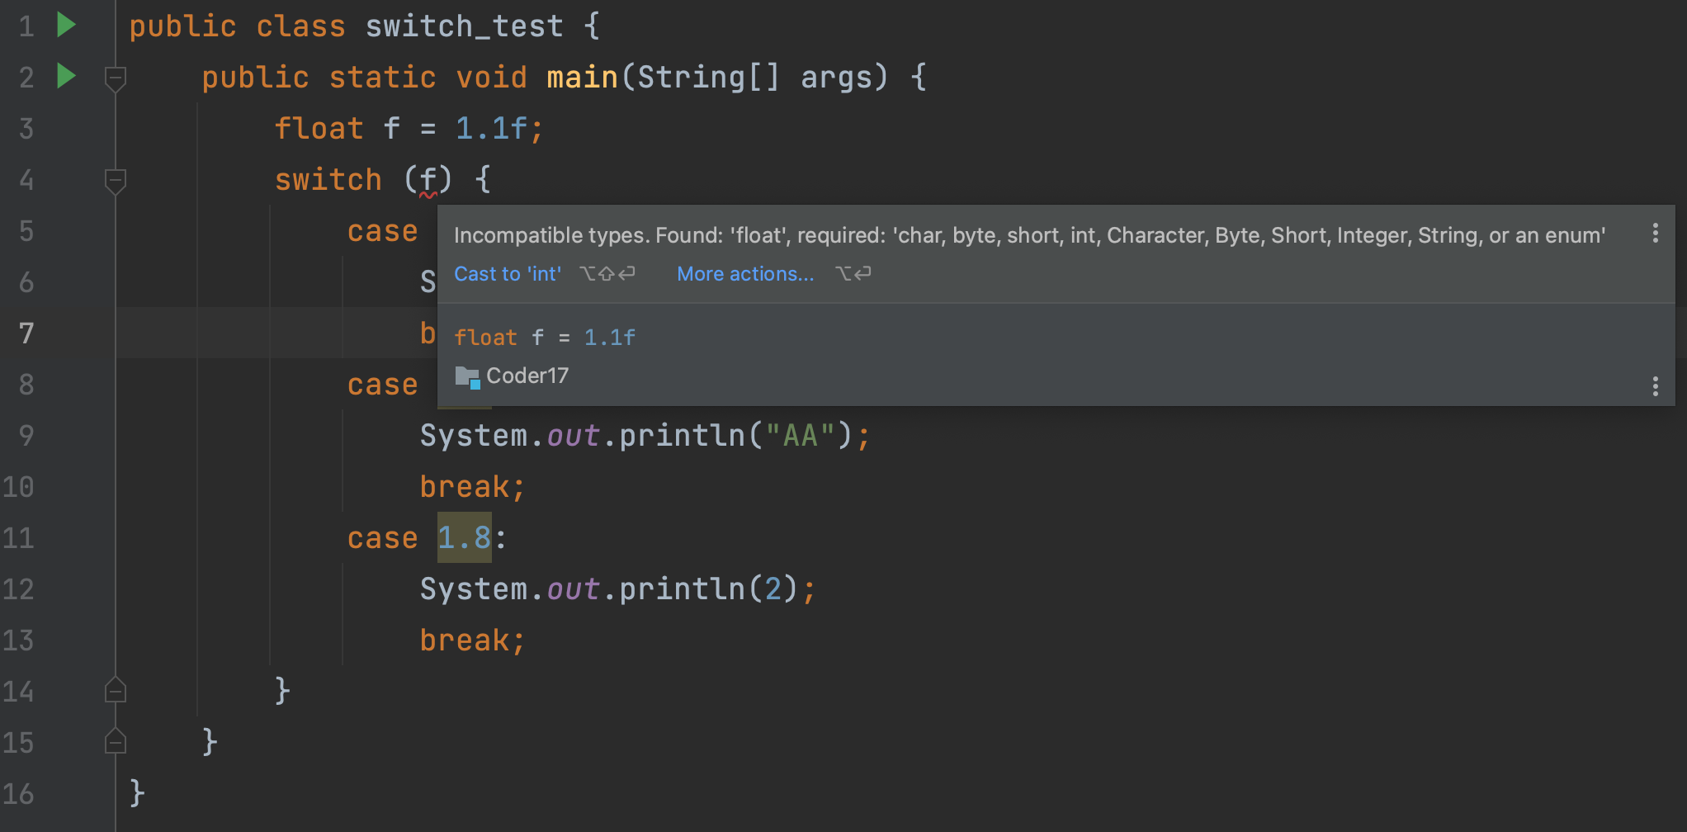Click line number 11 in the gutter
Screen dimensions: 1687x832
pyautogui.click(x=18, y=538)
